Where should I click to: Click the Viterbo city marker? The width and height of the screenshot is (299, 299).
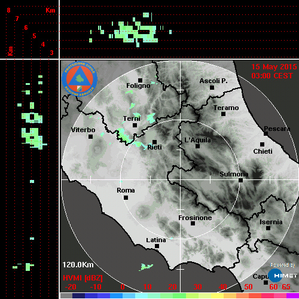pyautogui.click(x=90, y=137)
